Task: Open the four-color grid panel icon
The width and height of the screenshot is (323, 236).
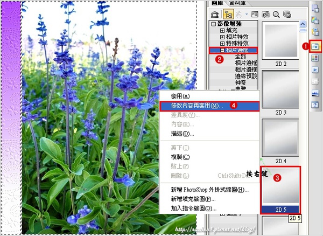Action: coord(315,58)
